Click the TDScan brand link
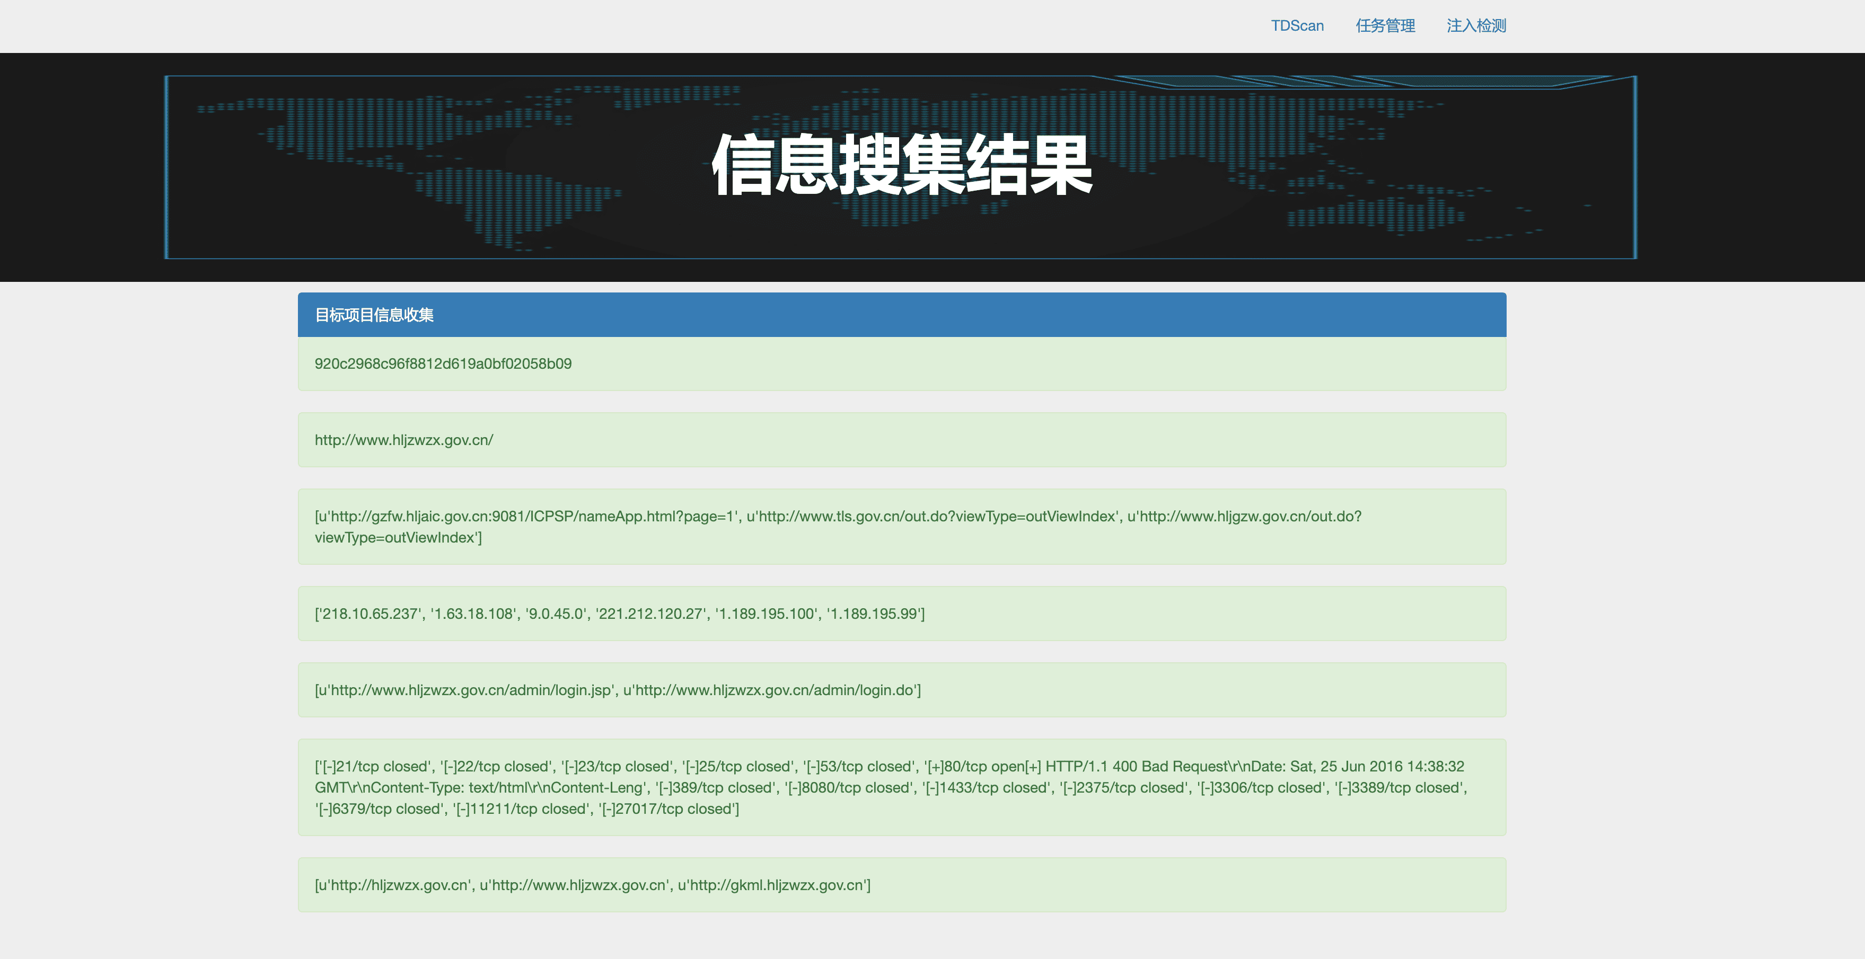1865x959 pixels. pos(1297,26)
